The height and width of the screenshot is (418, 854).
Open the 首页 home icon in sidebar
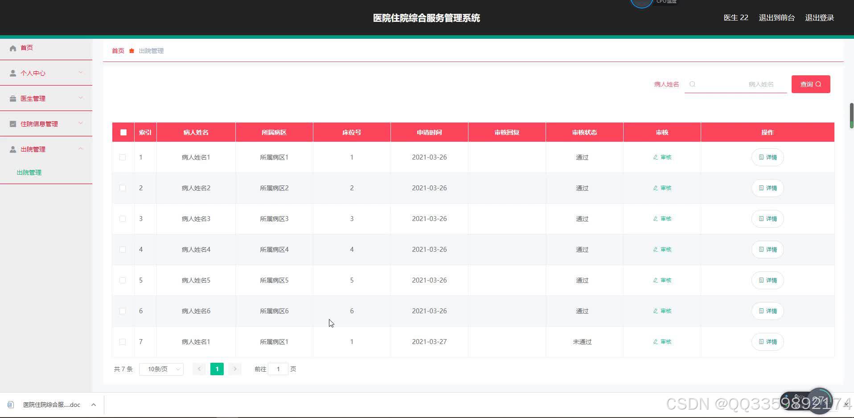tap(13, 48)
